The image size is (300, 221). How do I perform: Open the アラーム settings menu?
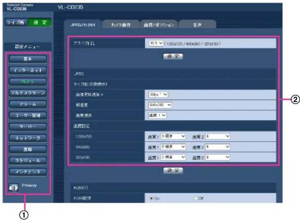[x=28, y=104]
